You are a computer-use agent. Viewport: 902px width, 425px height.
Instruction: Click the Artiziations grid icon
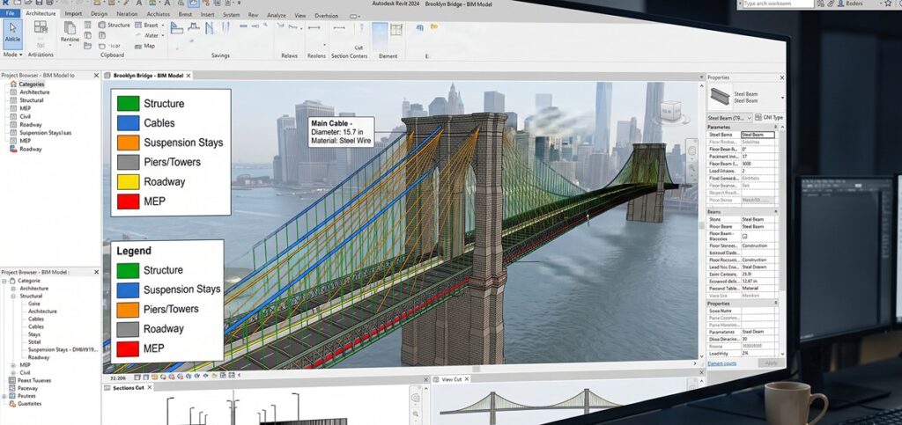point(41,27)
